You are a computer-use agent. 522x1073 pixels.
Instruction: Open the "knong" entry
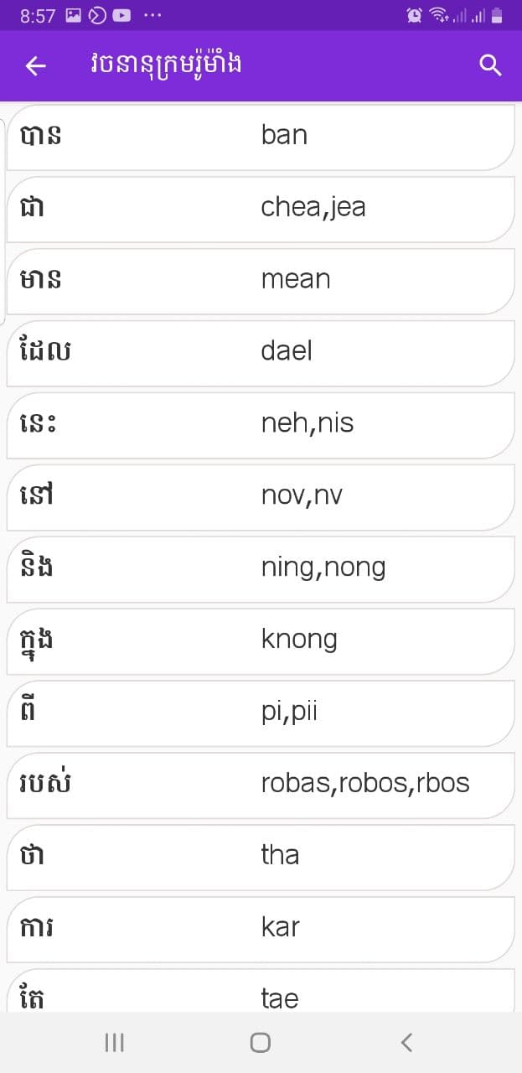tap(261, 641)
